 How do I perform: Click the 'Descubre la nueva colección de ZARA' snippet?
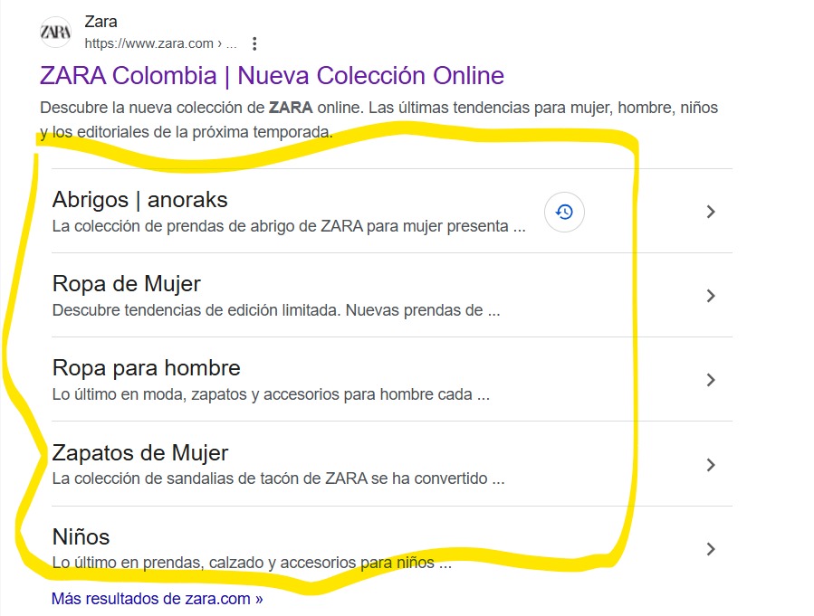(x=379, y=119)
